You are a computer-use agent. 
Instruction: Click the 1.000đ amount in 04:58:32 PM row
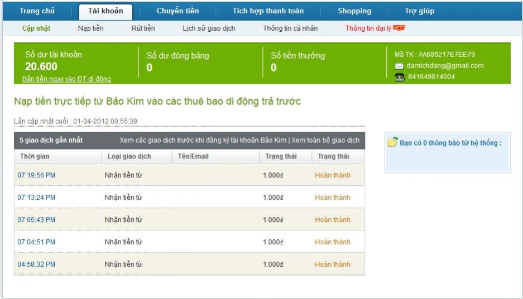[x=273, y=264]
